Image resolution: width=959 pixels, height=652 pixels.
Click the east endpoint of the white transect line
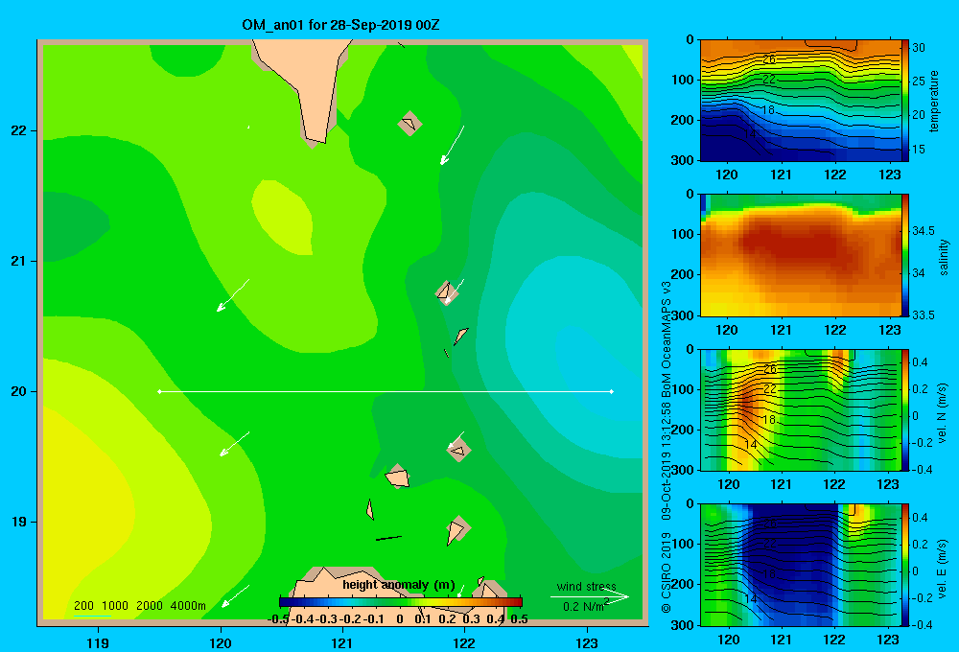pyautogui.click(x=612, y=391)
